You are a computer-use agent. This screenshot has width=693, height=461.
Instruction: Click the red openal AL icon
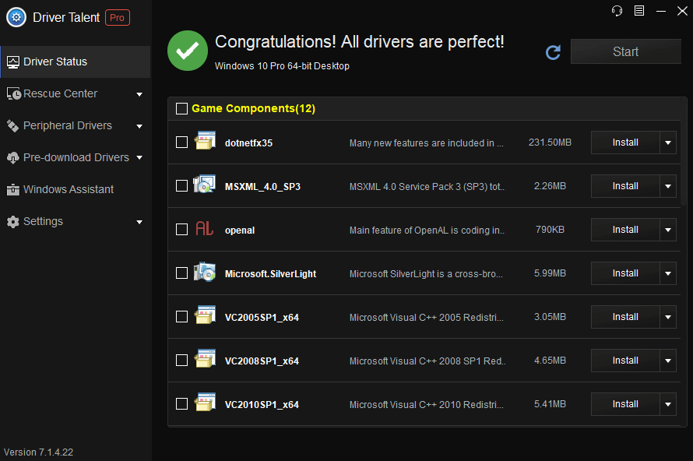205,230
